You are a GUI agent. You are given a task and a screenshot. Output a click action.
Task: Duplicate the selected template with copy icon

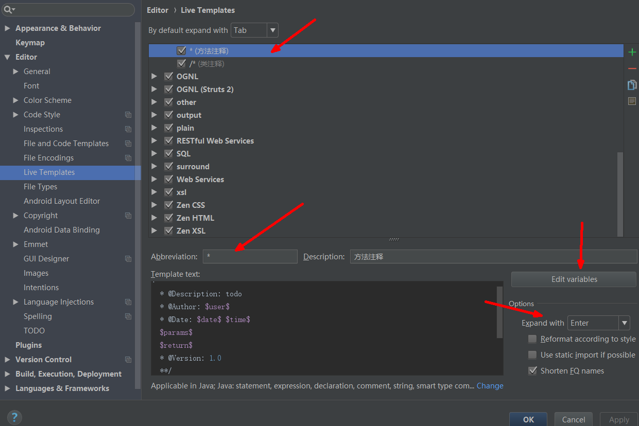(x=632, y=85)
